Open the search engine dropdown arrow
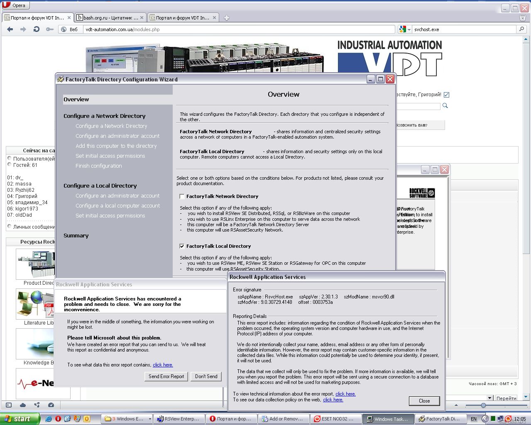This screenshot has height=425, width=531. pyautogui.click(x=409, y=29)
